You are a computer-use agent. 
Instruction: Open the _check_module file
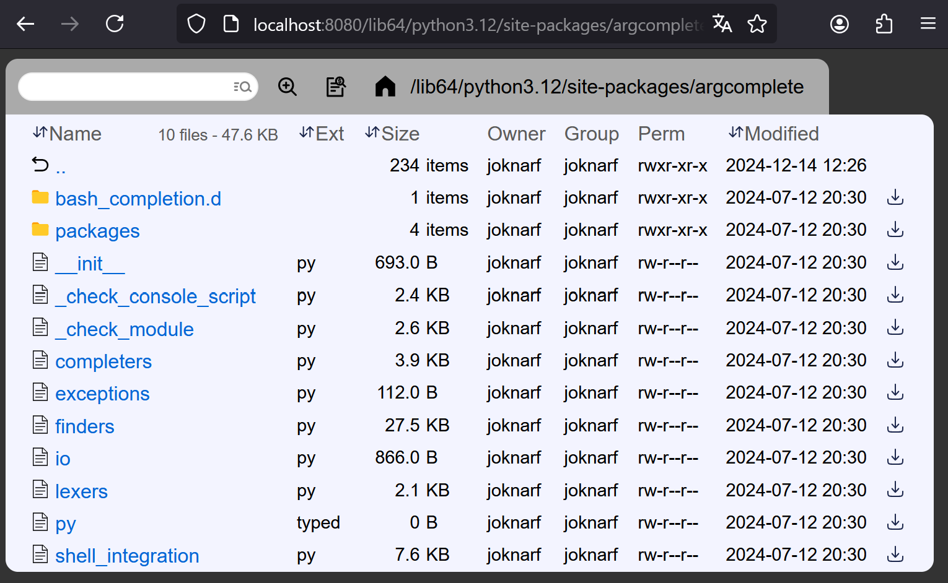coord(124,329)
